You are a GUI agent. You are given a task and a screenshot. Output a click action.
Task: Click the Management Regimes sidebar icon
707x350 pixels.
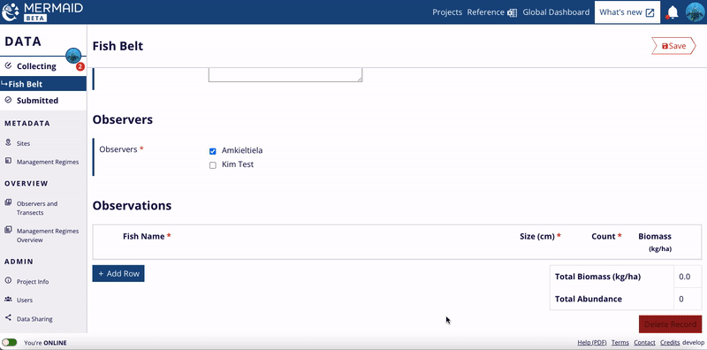pyautogui.click(x=8, y=161)
